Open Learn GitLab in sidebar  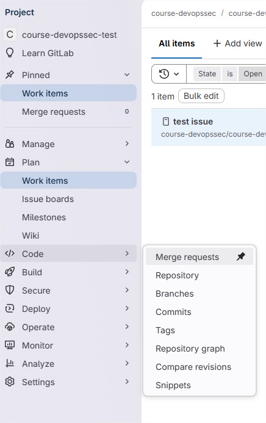click(x=68, y=53)
